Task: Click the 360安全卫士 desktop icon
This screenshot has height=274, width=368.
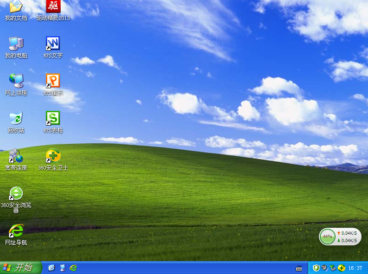Action: pos(53,156)
